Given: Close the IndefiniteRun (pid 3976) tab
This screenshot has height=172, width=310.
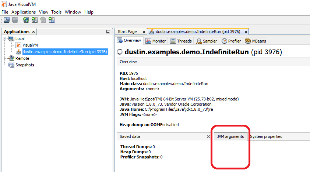Looking at the screenshot, I should pos(246,32).
